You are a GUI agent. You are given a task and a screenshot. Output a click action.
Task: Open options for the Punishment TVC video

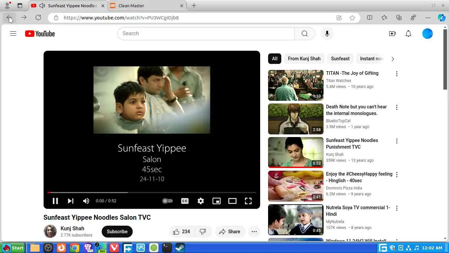[397, 141]
